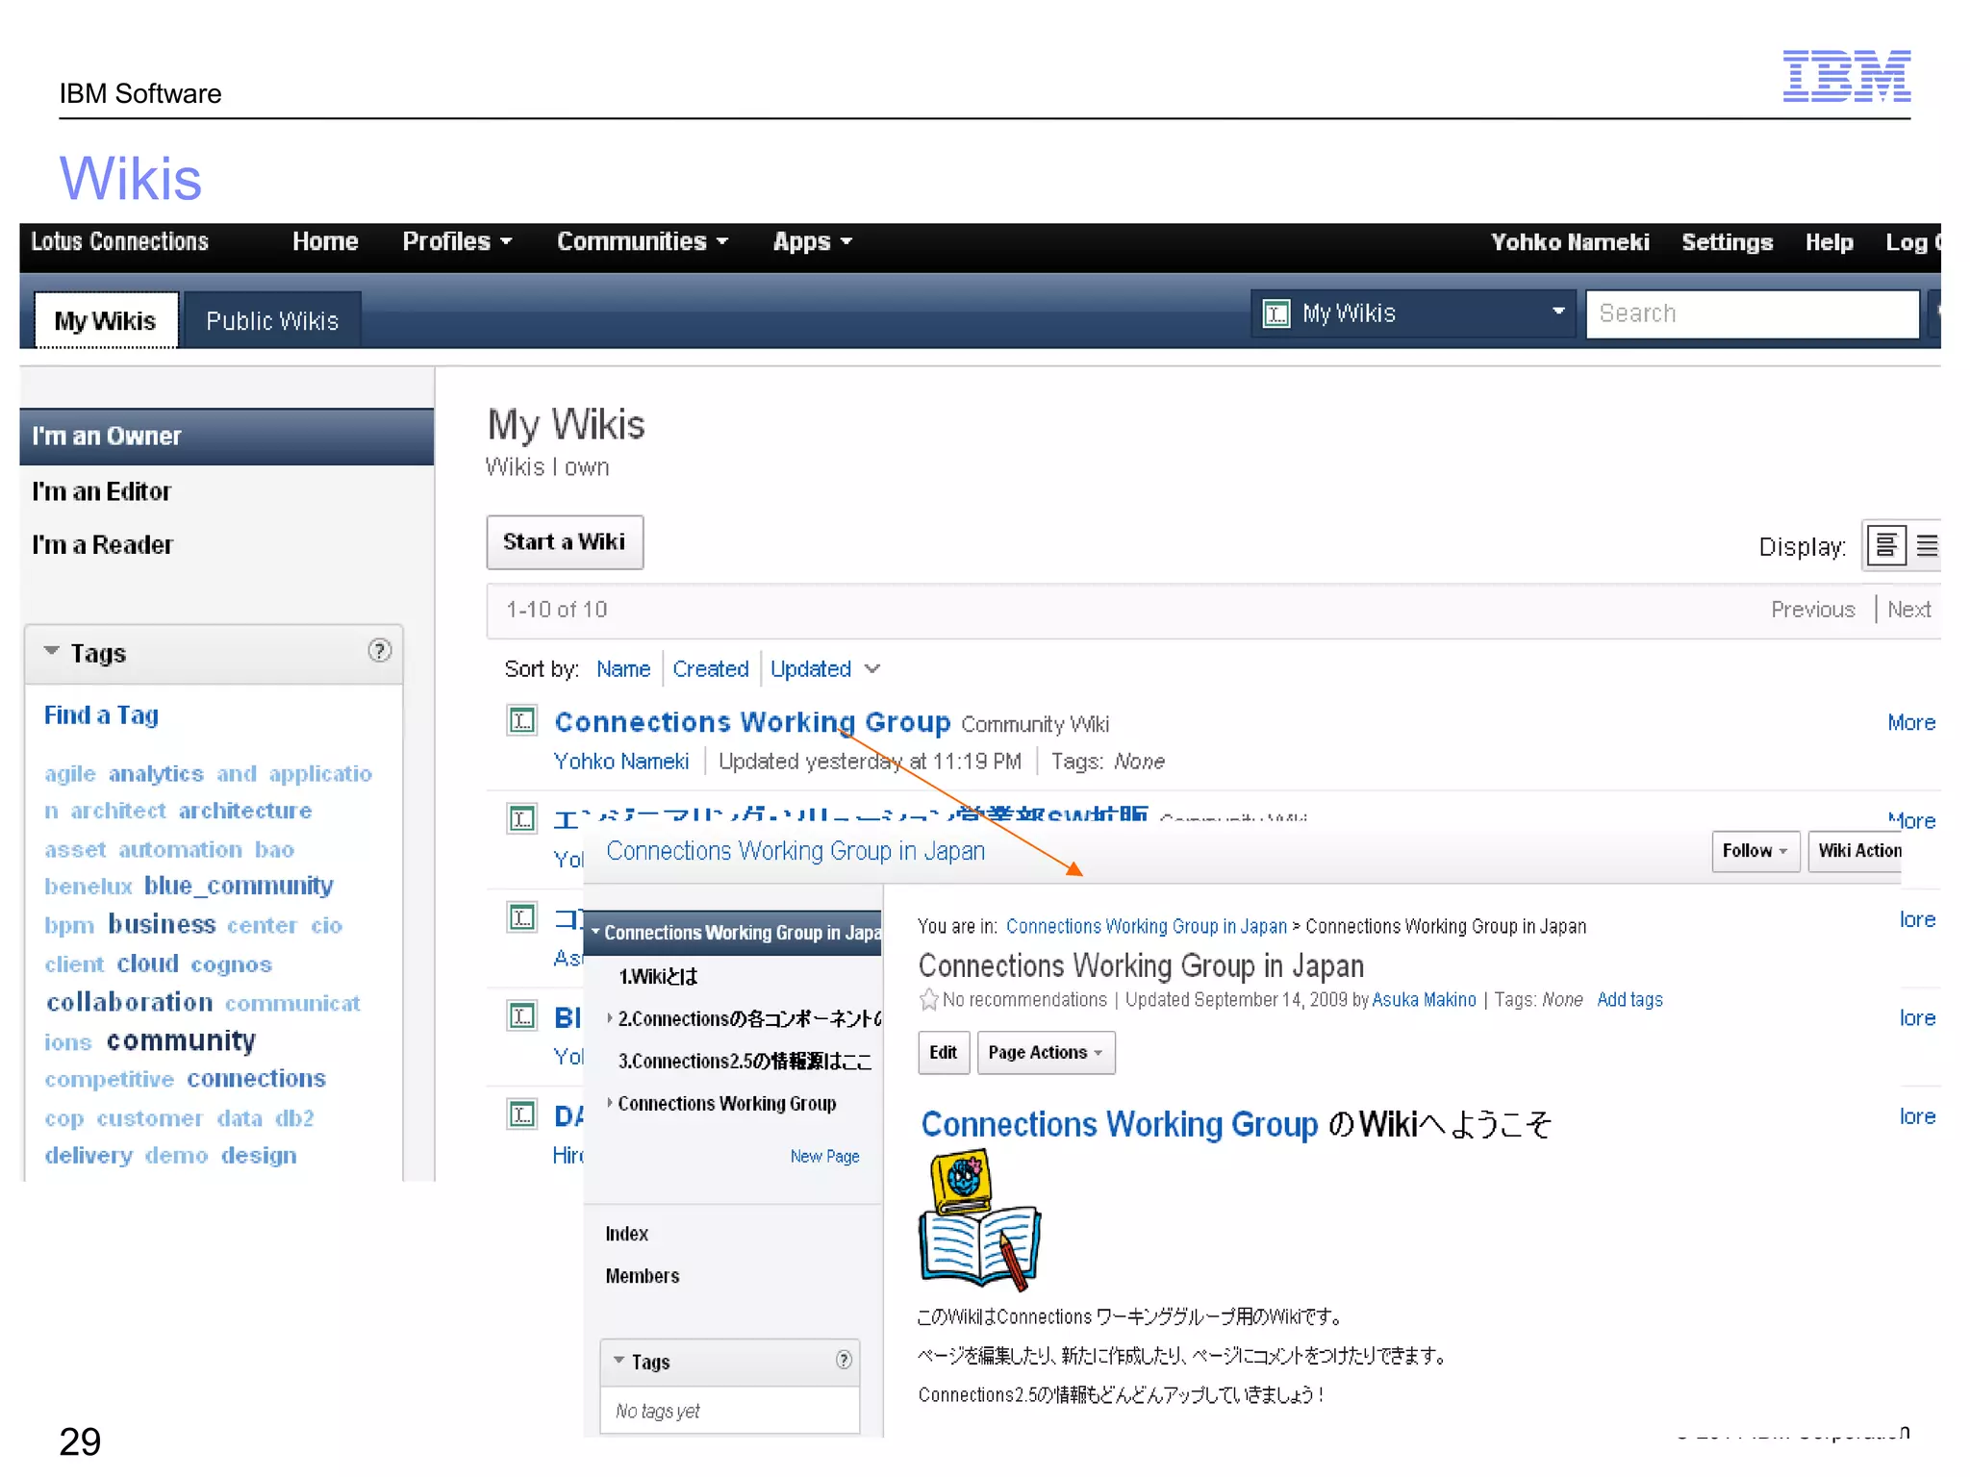
Task: Collapse the sidebar Tags section
Action: (52, 651)
